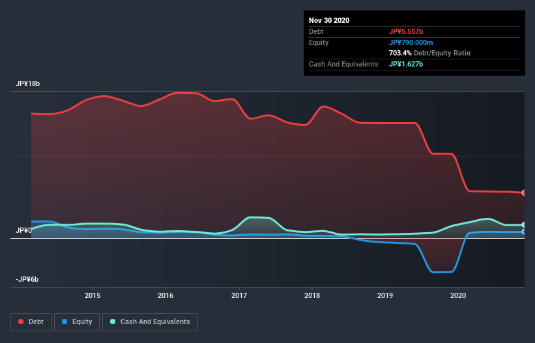
Task: Select the 2018 x-axis label
Action: tap(312, 295)
